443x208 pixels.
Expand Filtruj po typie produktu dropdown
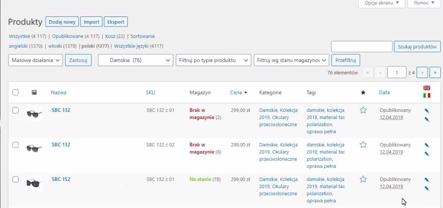pos(214,60)
